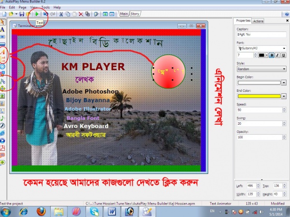Click the Undo arrow icon
This screenshot has height=217, width=290.
44,14
